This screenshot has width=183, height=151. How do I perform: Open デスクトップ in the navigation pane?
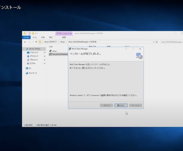[x=34, y=52]
